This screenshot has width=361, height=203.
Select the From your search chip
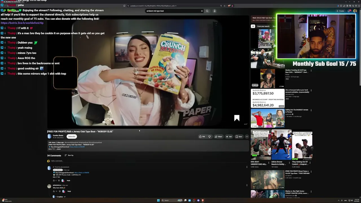[263, 26]
